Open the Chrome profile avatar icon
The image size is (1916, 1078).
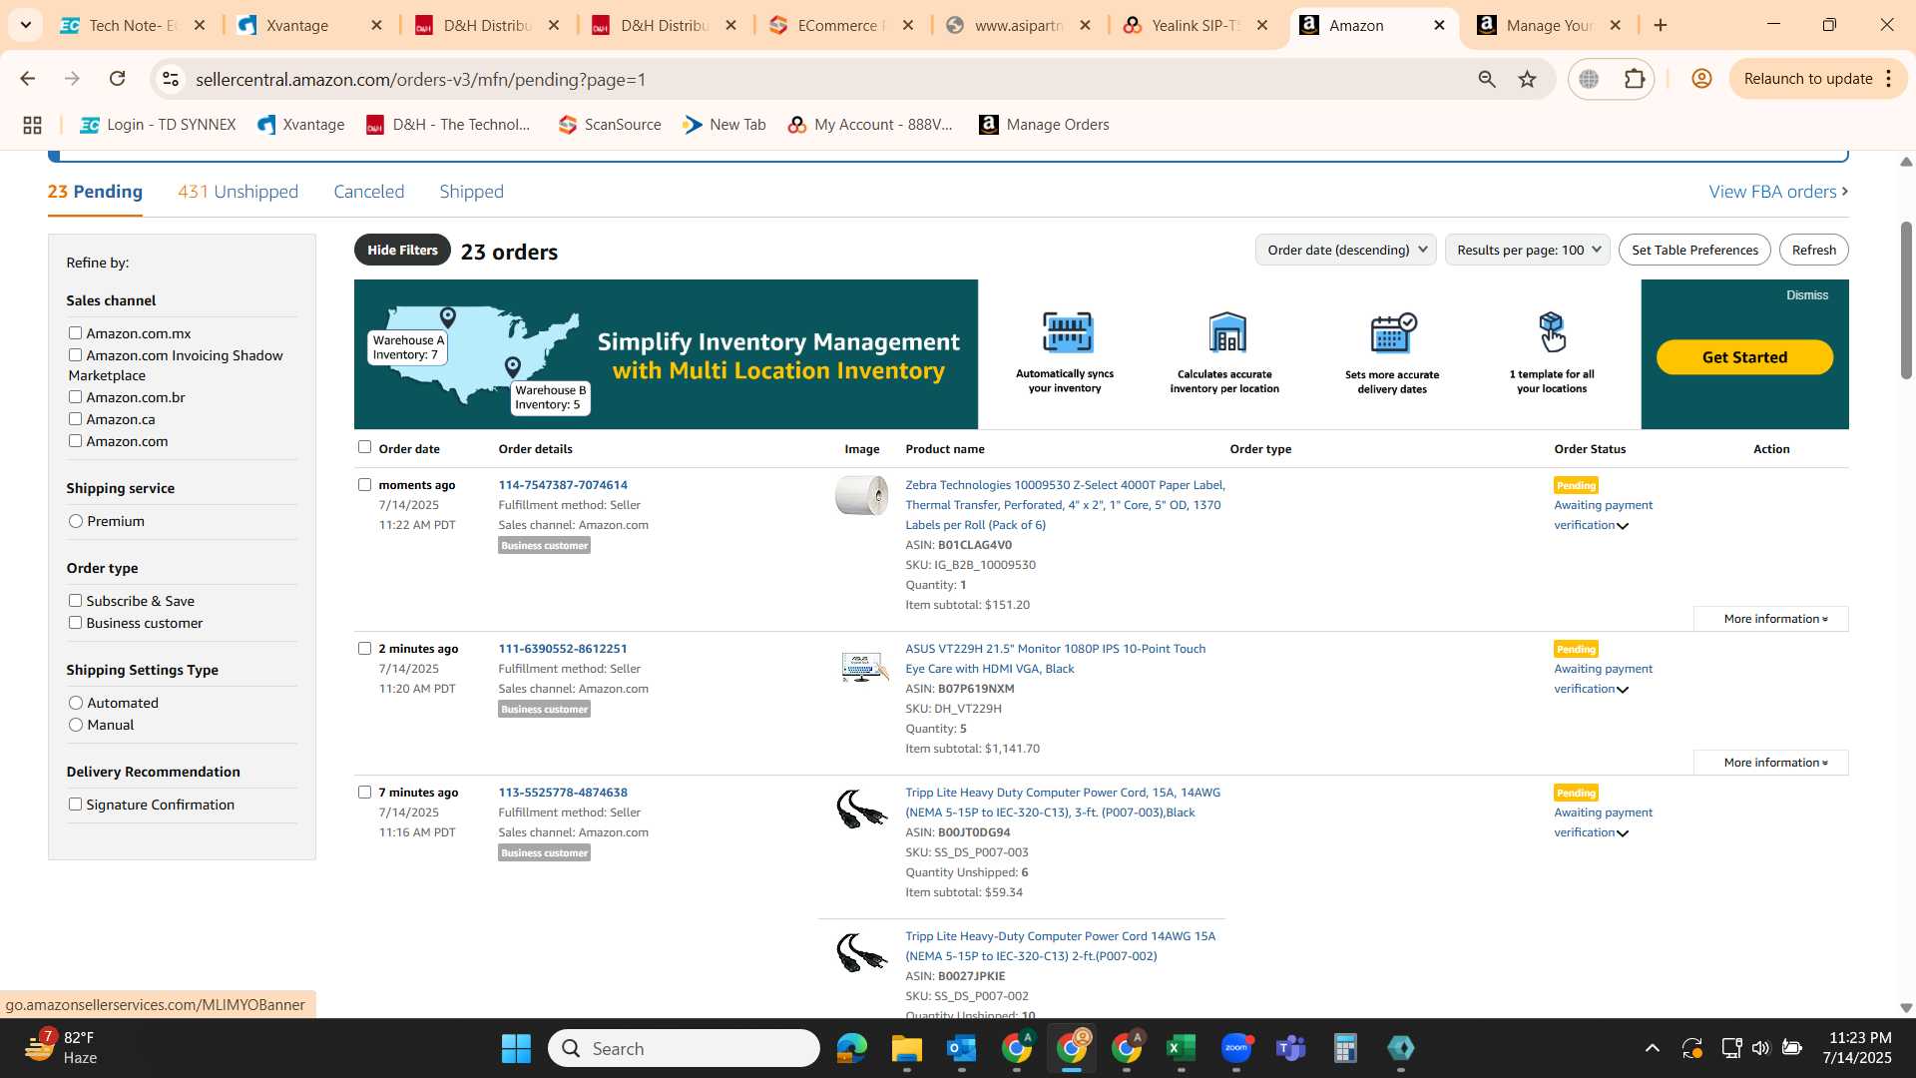click(x=1702, y=79)
